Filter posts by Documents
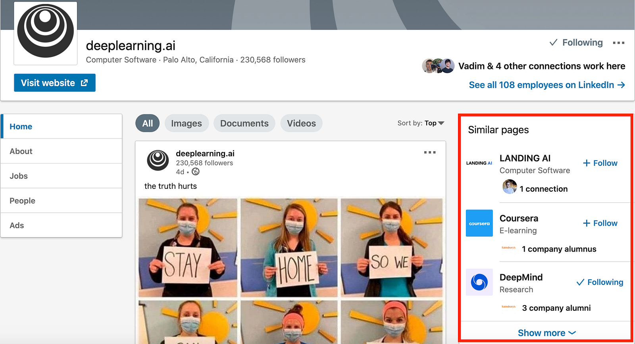Image resolution: width=635 pixels, height=344 pixels. 244,123
